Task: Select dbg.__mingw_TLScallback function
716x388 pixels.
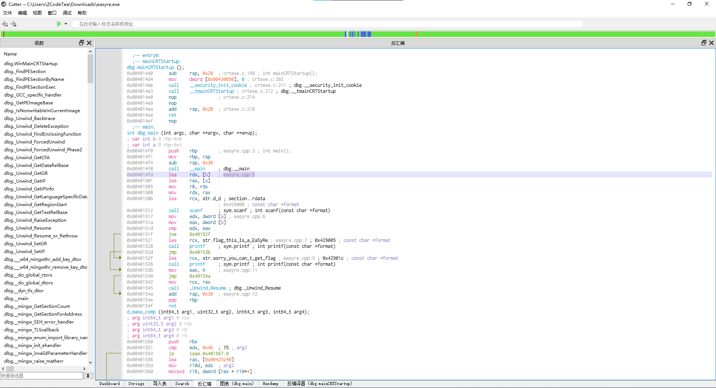Action: point(31,330)
